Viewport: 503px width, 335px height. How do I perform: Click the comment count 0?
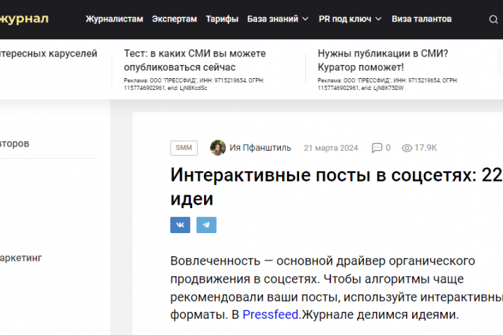click(x=388, y=148)
